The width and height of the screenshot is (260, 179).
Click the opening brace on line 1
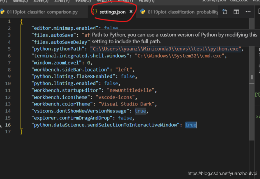22,22
